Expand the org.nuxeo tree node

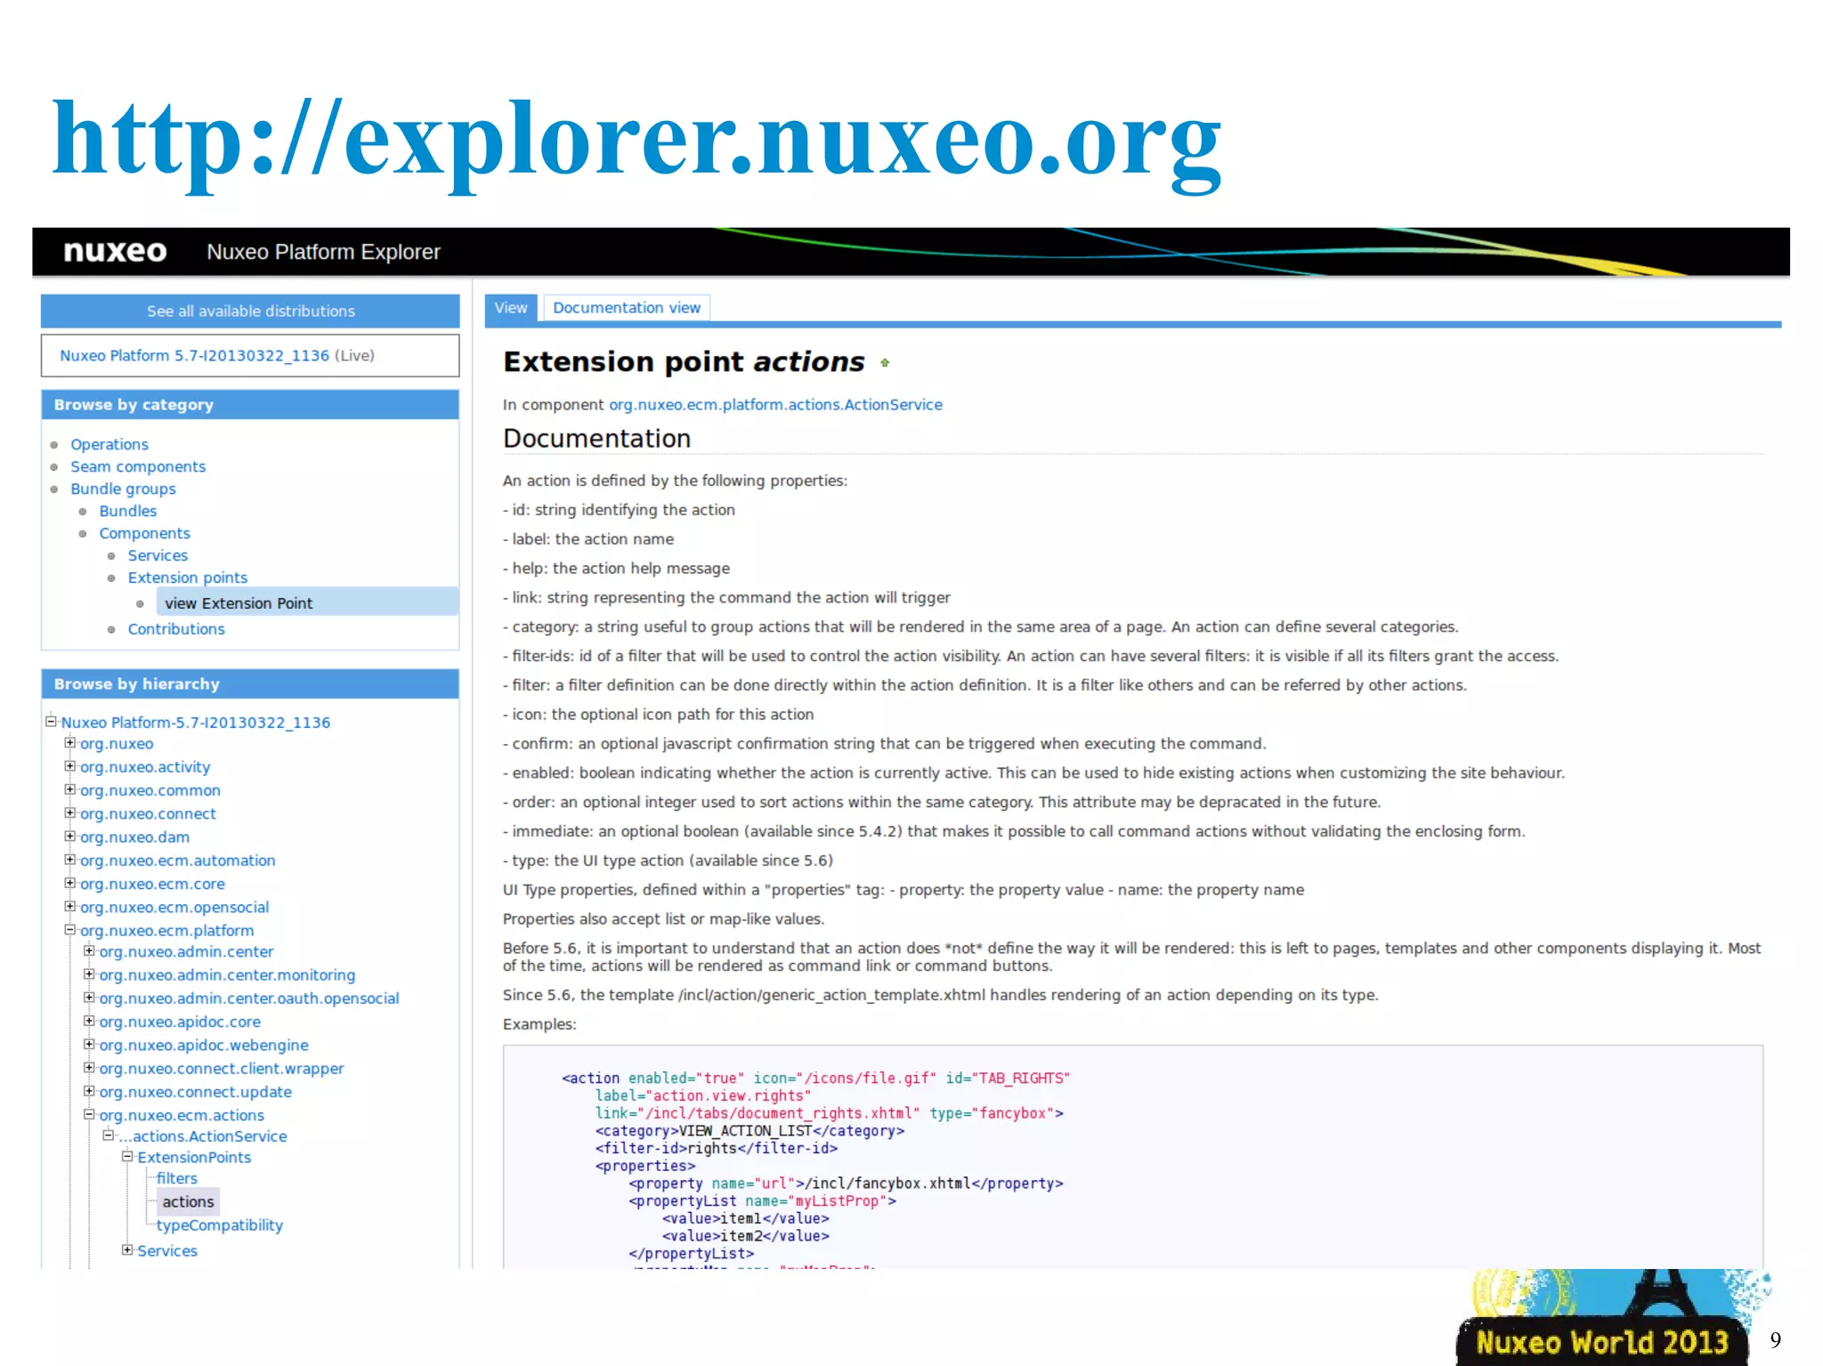(70, 742)
